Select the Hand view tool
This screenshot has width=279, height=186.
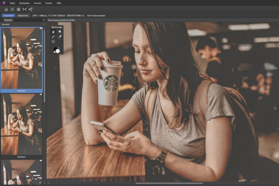point(53,32)
